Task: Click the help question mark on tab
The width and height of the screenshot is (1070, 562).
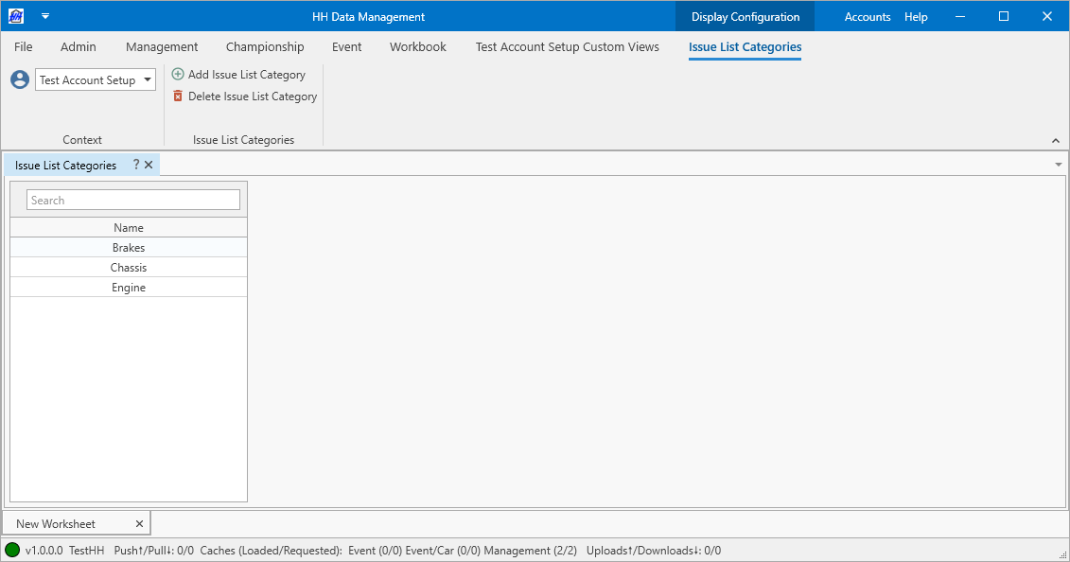Action: coord(135,165)
